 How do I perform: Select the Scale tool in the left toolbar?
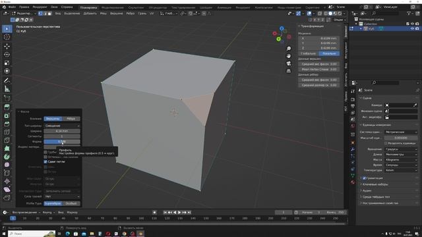point(7,63)
